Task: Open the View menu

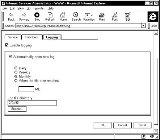Action: [x=21, y=8]
